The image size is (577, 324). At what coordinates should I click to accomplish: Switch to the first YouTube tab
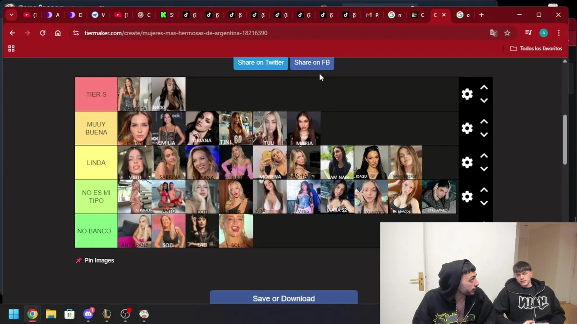tap(30, 15)
